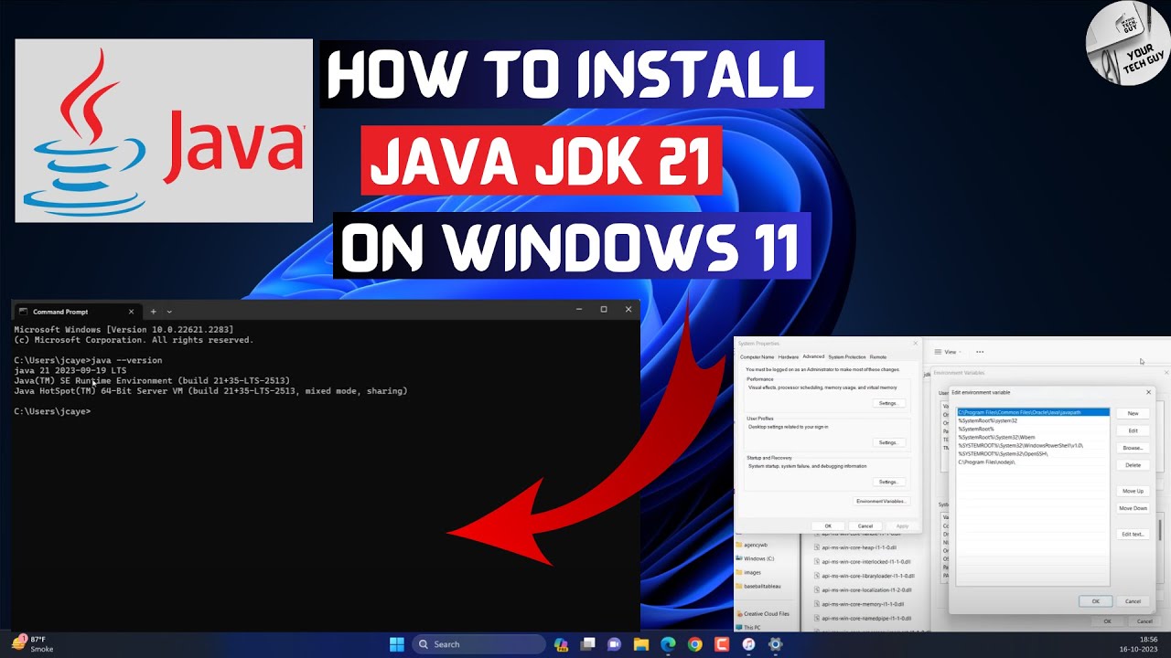The height and width of the screenshot is (658, 1171).
Task: Add a new tab in Command Prompt
Action: 153,312
